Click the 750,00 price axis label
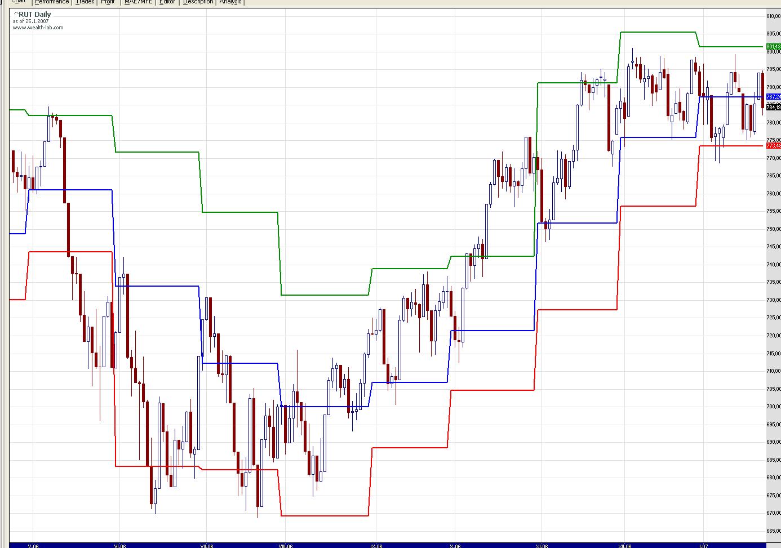This screenshot has width=781, height=548. pos(774,229)
